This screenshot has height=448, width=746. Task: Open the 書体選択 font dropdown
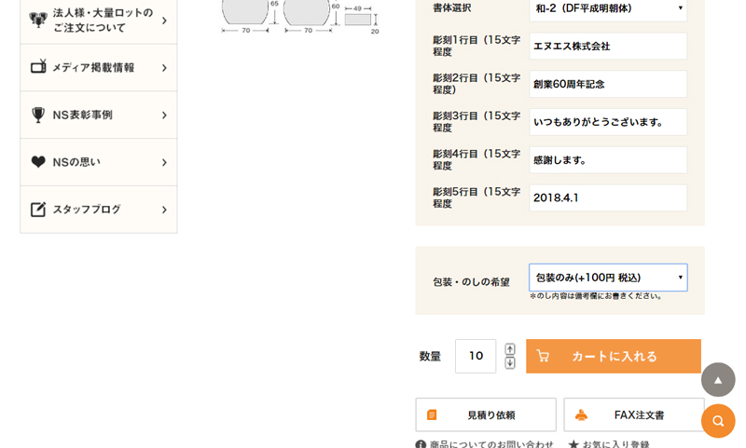point(608,8)
